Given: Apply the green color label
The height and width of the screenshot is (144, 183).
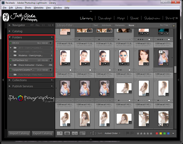Looking at the screenshot, I should point(164,134).
